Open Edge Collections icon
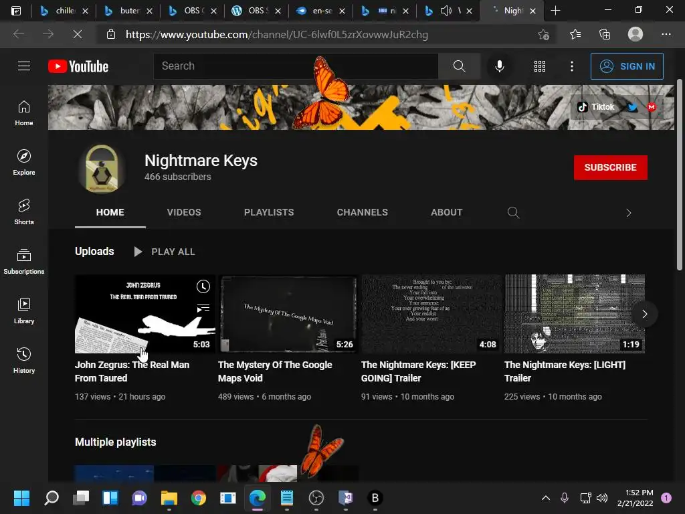 click(x=605, y=34)
